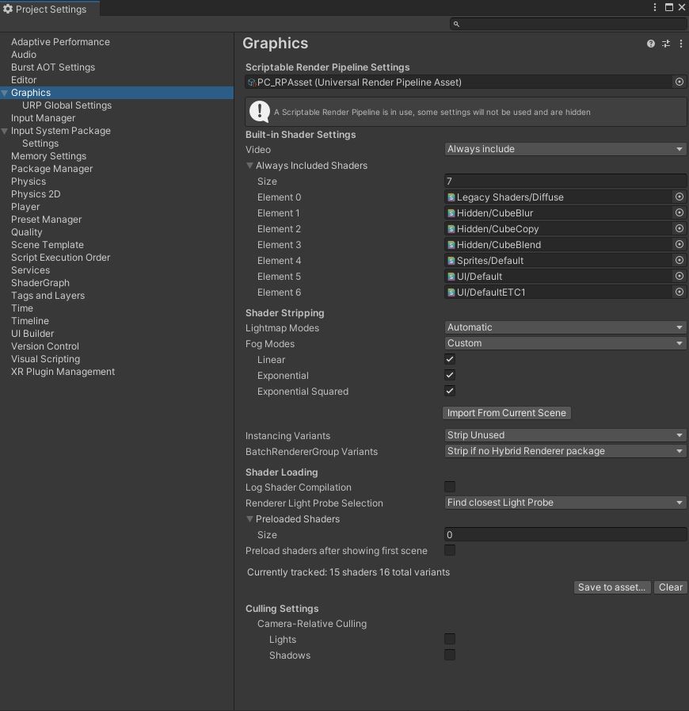This screenshot has width=689, height=711.
Task: Open URP Global Settings page
Action: coord(67,105)
